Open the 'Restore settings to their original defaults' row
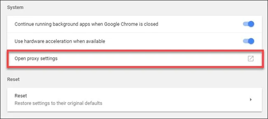This screenshot has height=119, width=268. (134, 99)
